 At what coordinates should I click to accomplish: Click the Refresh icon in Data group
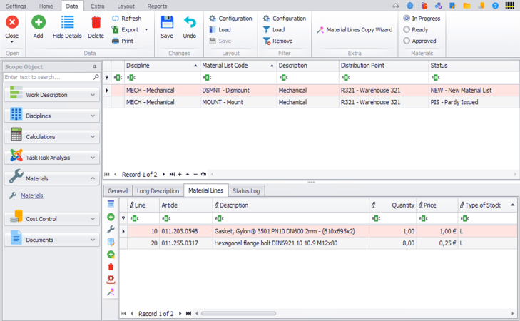116,19
